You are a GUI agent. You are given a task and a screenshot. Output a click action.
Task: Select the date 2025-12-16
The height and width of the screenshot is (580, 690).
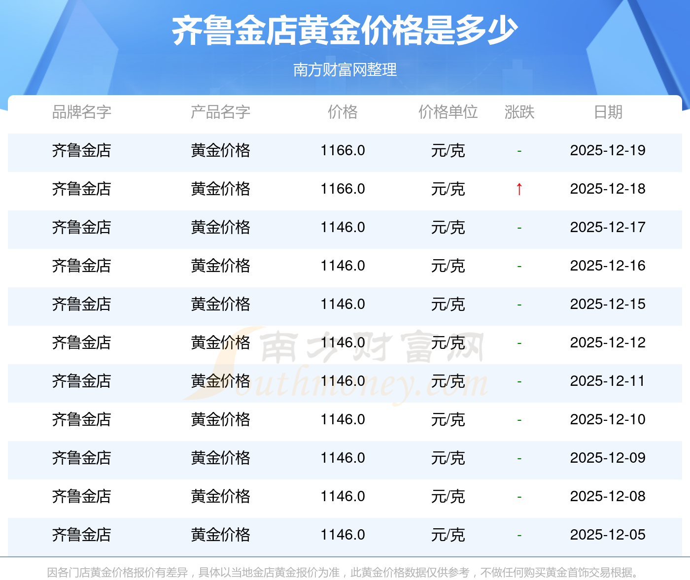coord(608,266)
